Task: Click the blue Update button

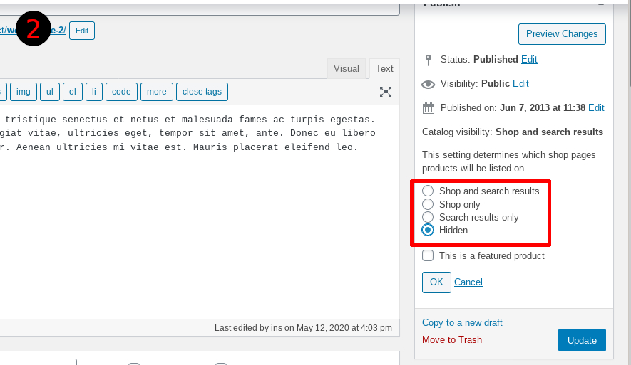Action: (x=582, y=340)
